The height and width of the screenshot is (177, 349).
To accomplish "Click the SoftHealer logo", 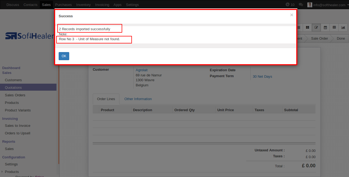I will [29, 36].
